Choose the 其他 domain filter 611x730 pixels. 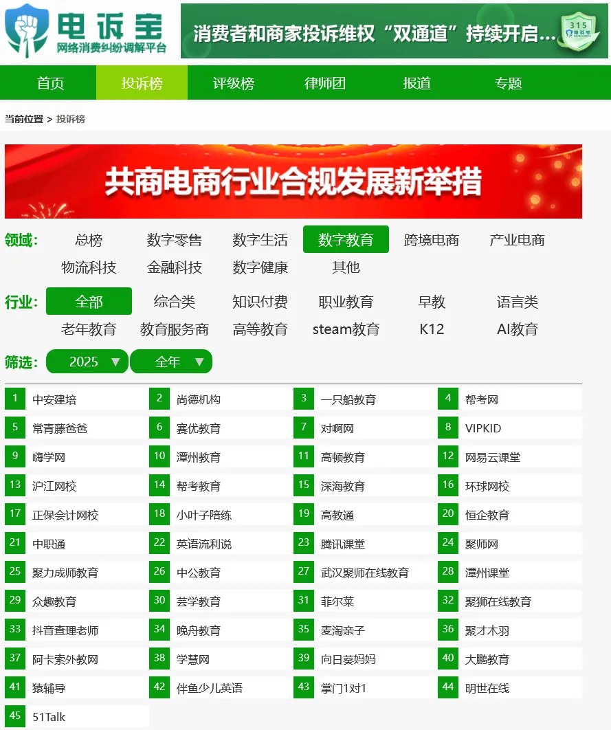tap(346, 267)
